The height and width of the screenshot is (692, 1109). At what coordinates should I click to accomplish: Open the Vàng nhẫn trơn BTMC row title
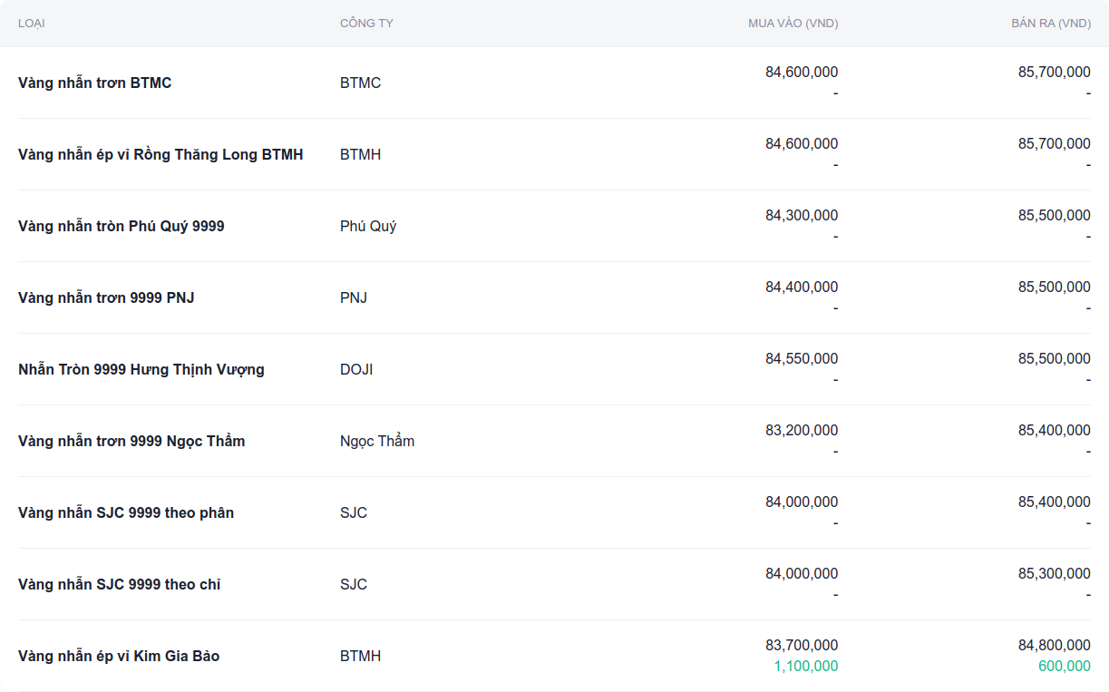pyautogui.click(x=94, y=83)
